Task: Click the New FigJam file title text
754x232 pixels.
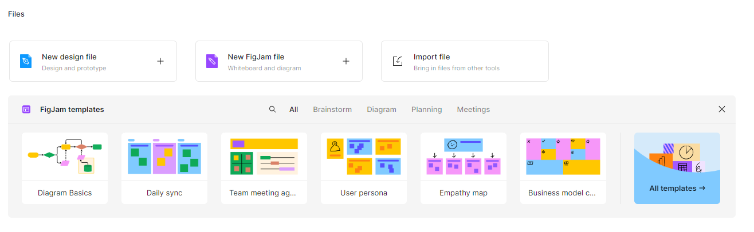Action: tap(256, 57)
